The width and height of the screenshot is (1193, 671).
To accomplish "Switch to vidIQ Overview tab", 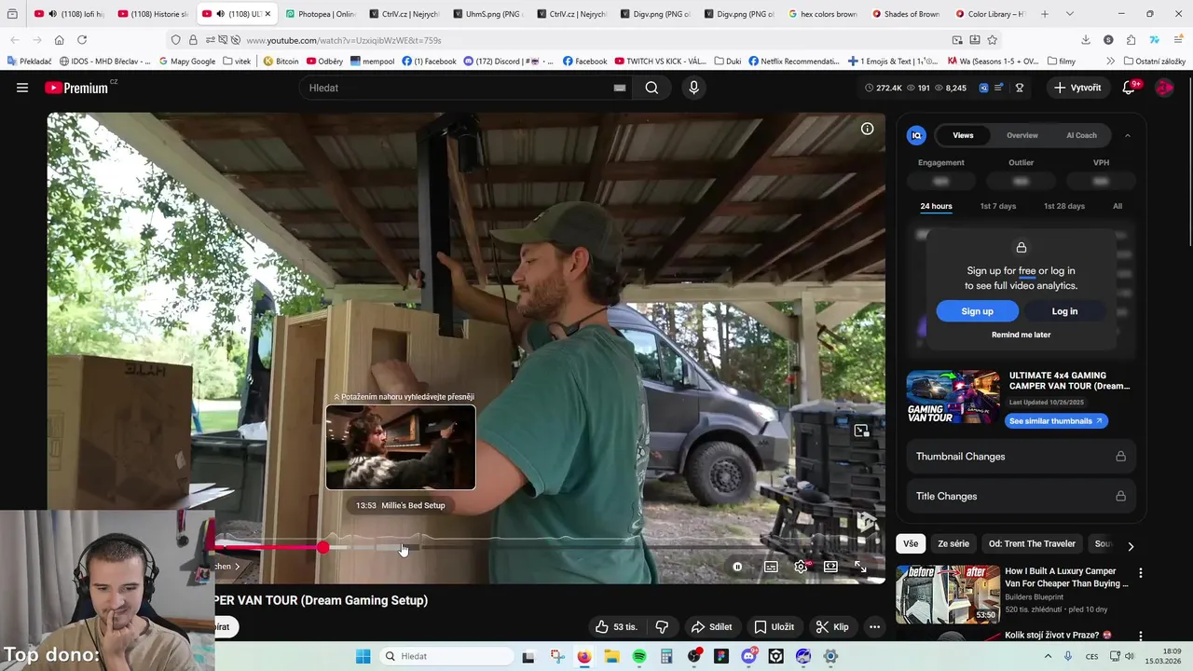I will (x=1022, y=135).
